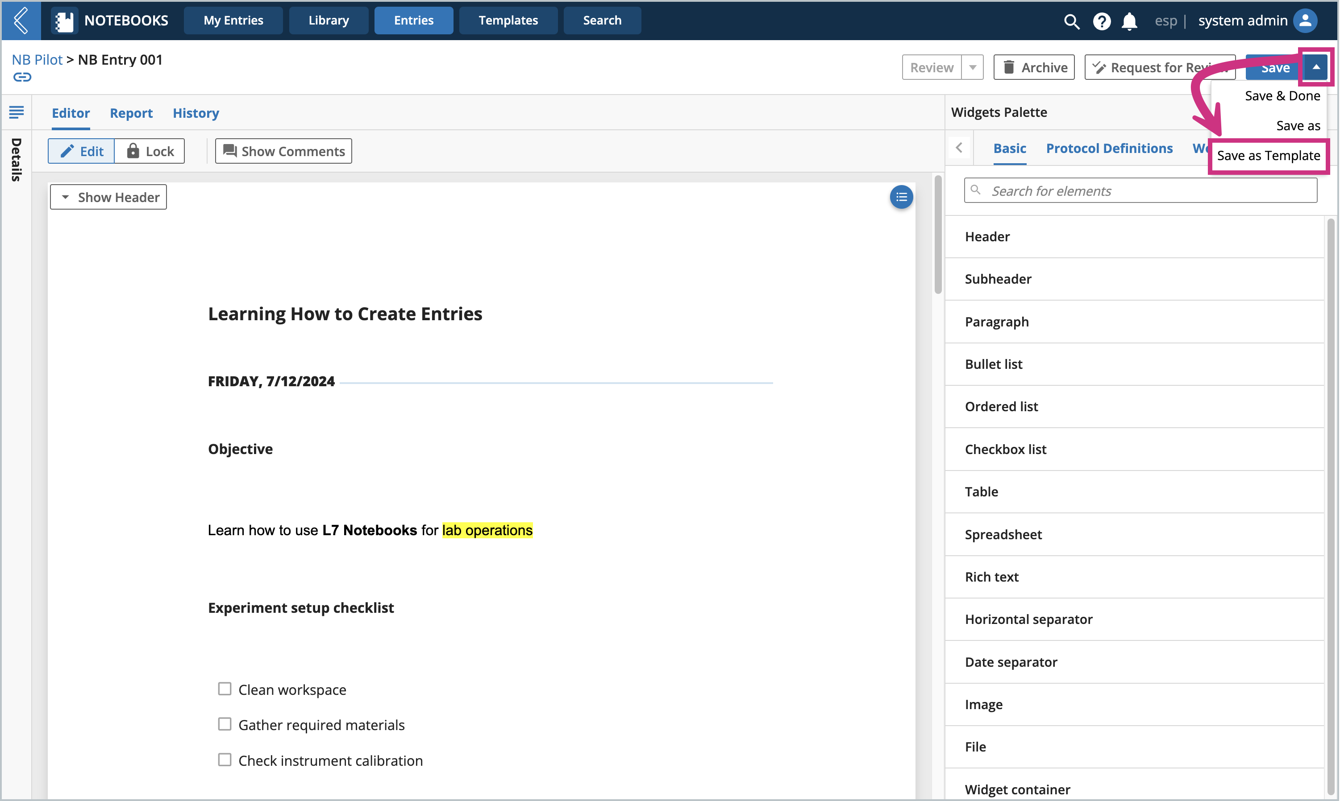Image resolution: width=1340 pixels, height=801 pixels.
Task: Go to My Entries nav tab
Action: 233,21
